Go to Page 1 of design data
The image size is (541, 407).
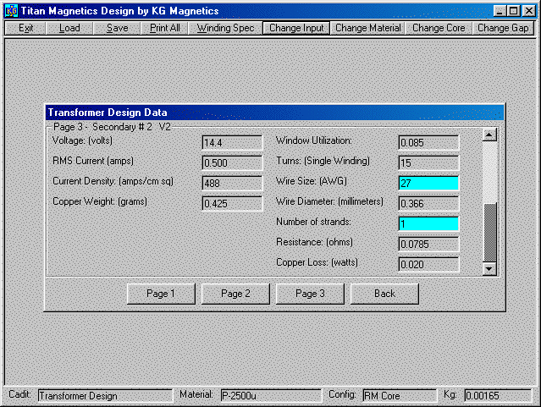161,294
